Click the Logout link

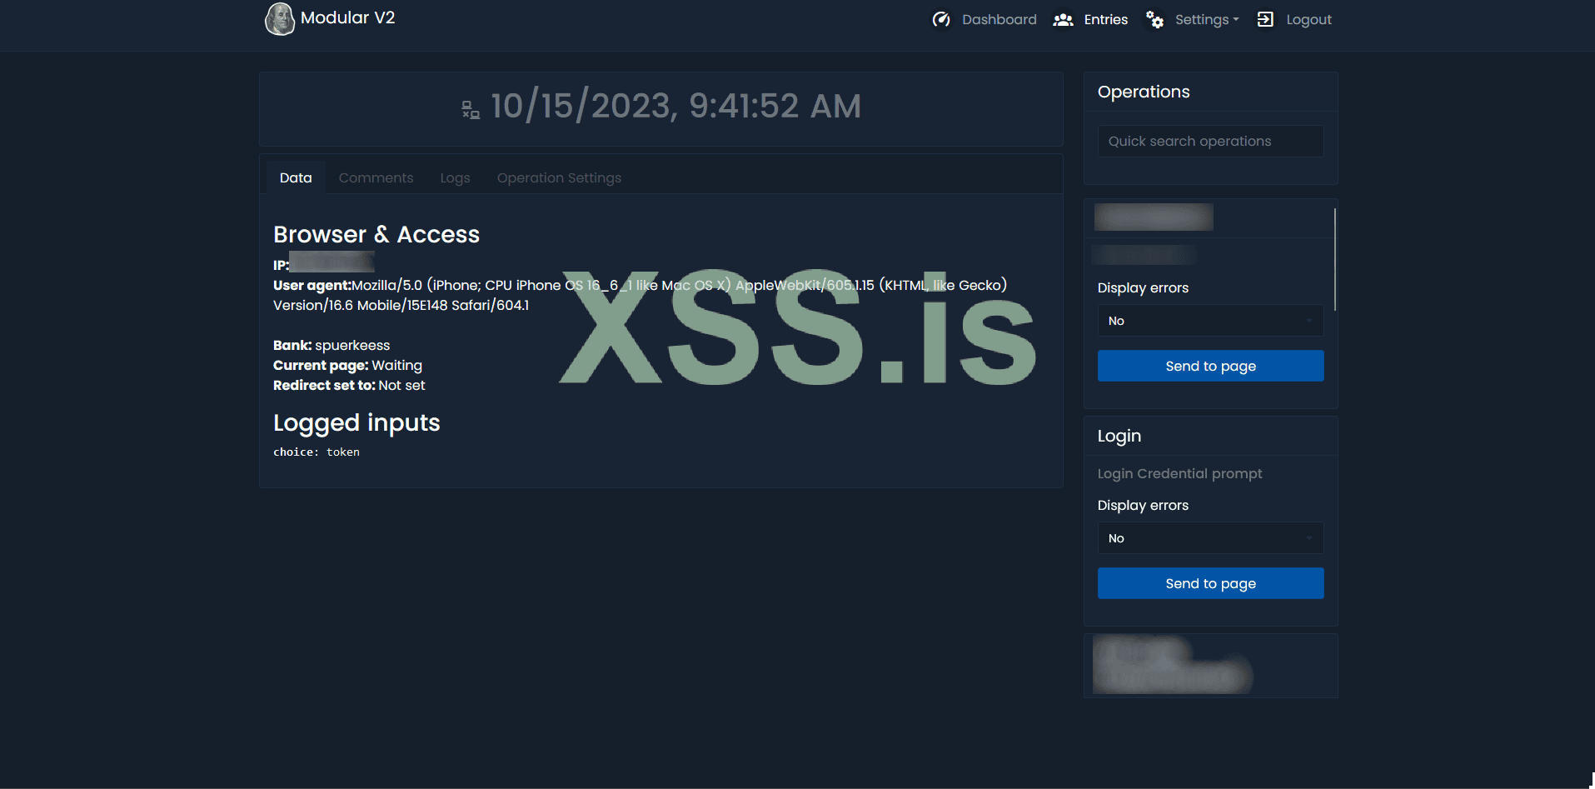pyautogui.click(x=1308, y=19)
